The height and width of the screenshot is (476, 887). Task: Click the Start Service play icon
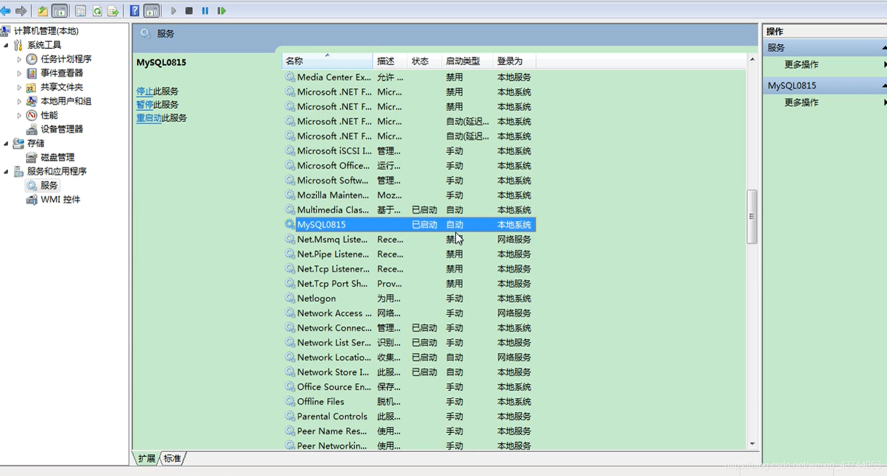point(173,11)
